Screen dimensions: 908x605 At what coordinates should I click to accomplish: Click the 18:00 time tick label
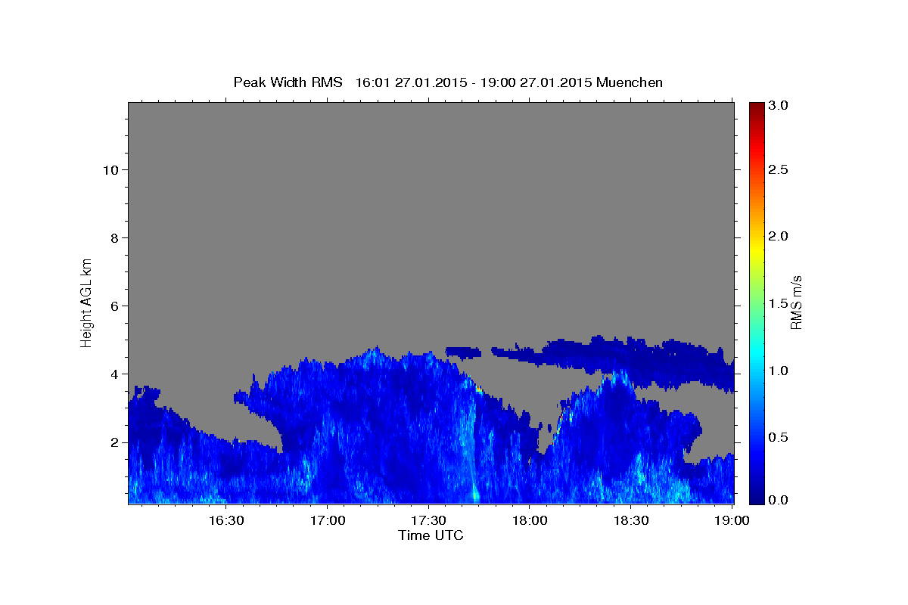click(530, 520)
